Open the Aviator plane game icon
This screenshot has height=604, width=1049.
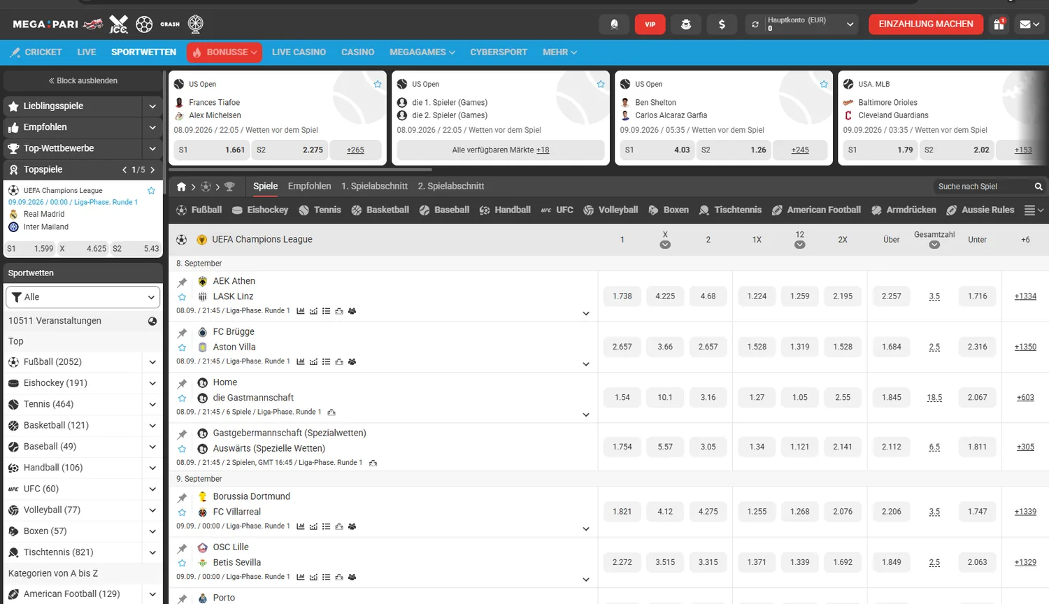[x=93, y=24]
